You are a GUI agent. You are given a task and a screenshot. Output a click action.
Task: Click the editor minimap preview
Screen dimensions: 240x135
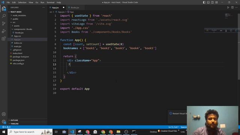(x=229, y=16)
